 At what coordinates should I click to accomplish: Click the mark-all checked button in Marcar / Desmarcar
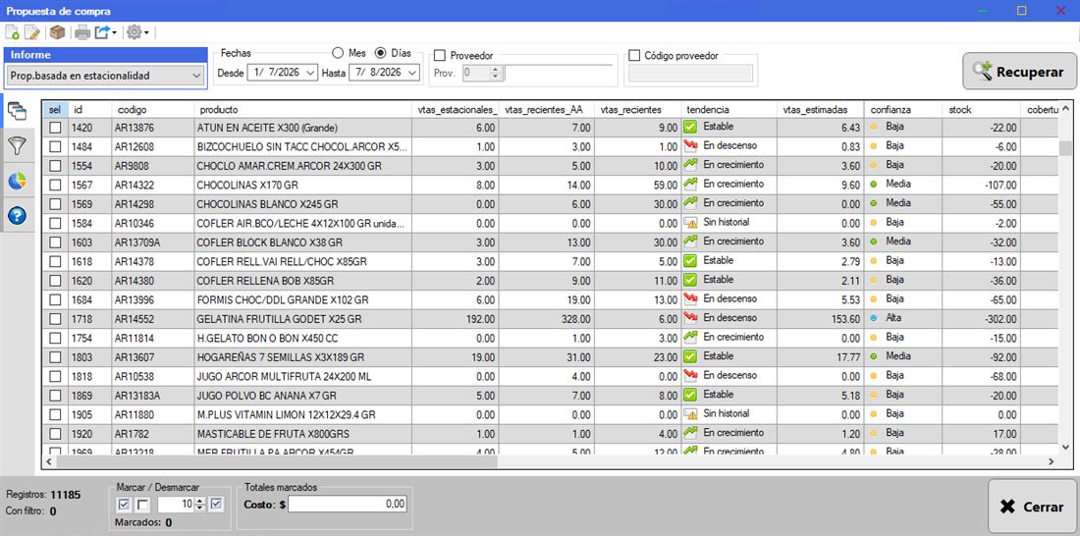point(125,505)
